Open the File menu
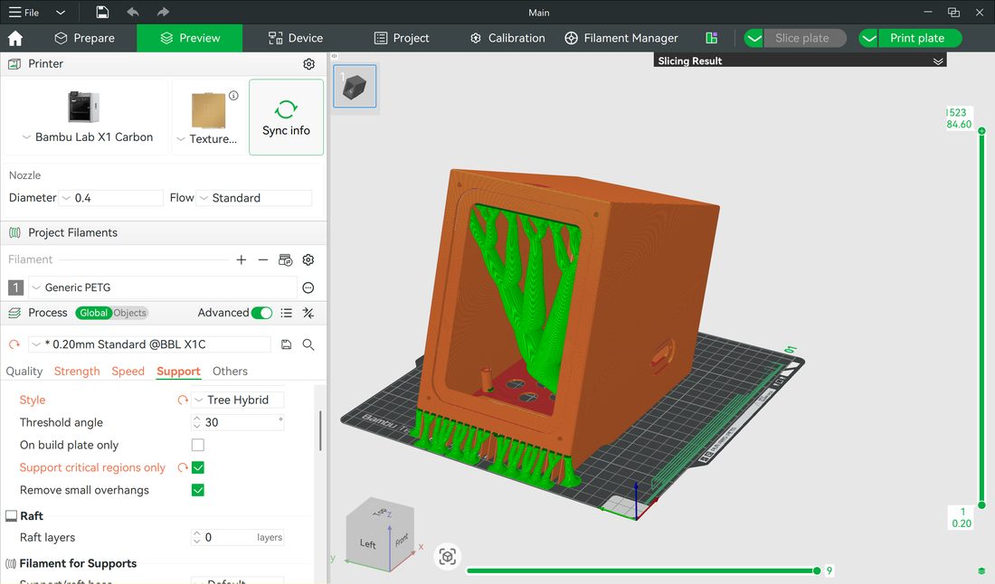The height and width of the screenshot is (584, 995). click(24, 12)
